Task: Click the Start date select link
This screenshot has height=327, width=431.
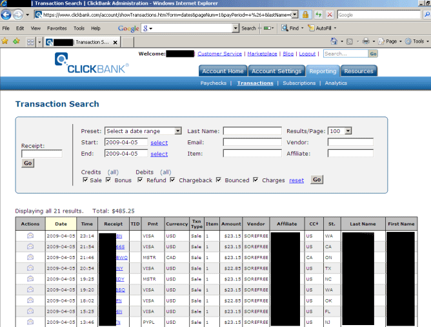Action: click(159, 143)
